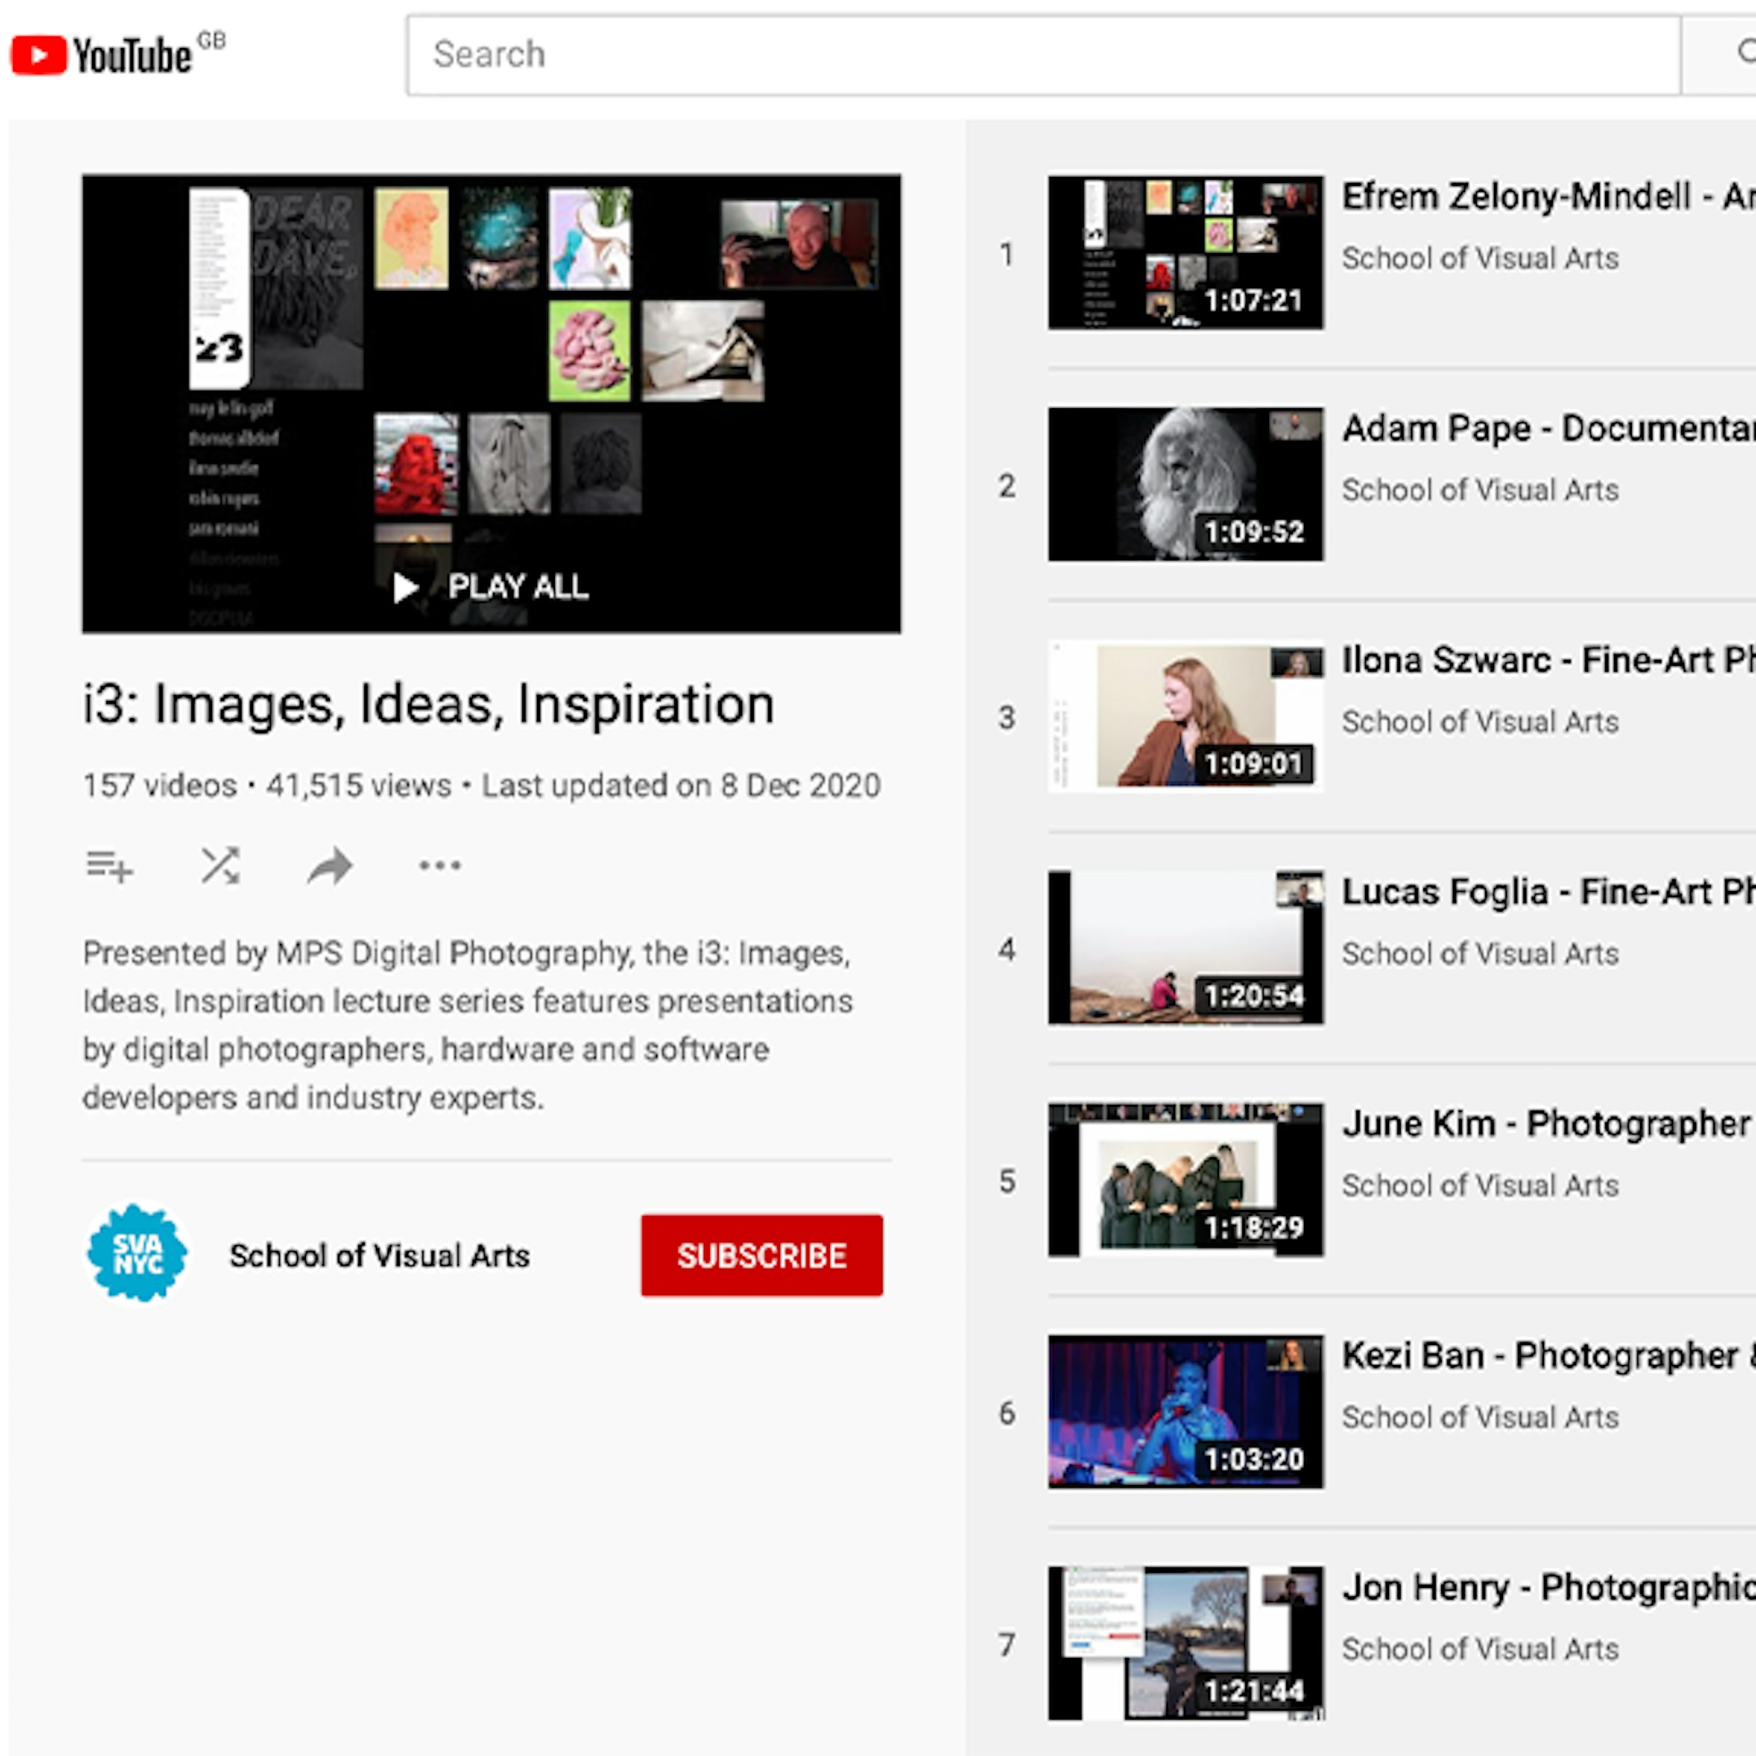Viewport: 1756px width, 1756px height.
Task: Open June Kim video thumbnail
Action: click(x=1185, y=1180)
